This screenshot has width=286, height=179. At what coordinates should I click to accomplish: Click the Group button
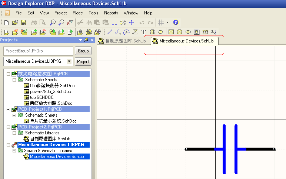(x=83, y=51)
